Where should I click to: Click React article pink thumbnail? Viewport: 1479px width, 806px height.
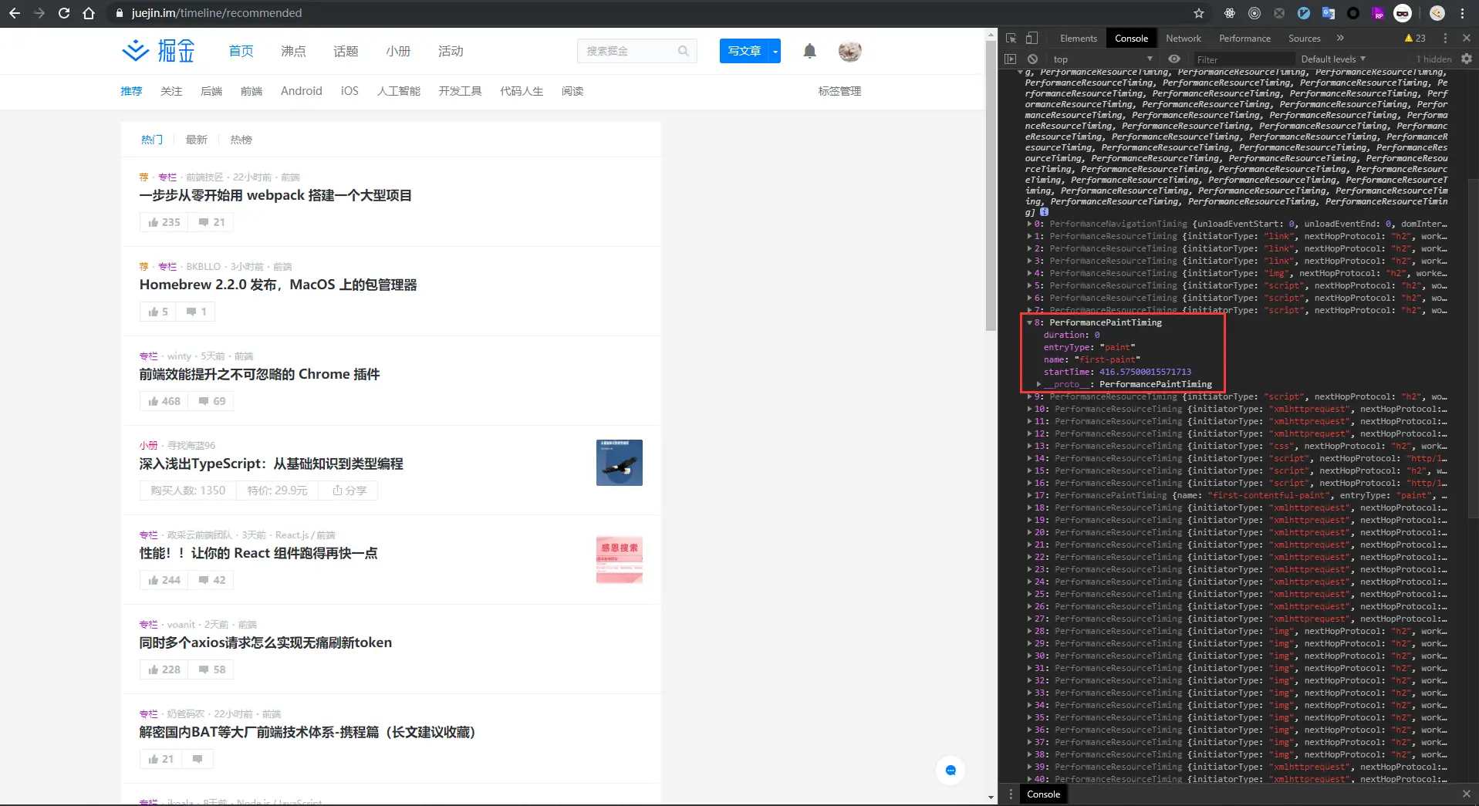(619, 559)
